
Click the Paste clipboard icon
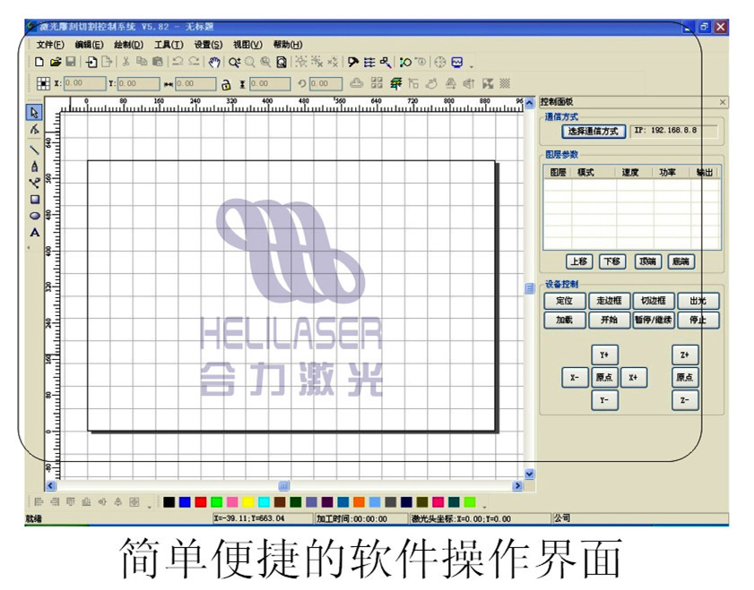(157, 62)
